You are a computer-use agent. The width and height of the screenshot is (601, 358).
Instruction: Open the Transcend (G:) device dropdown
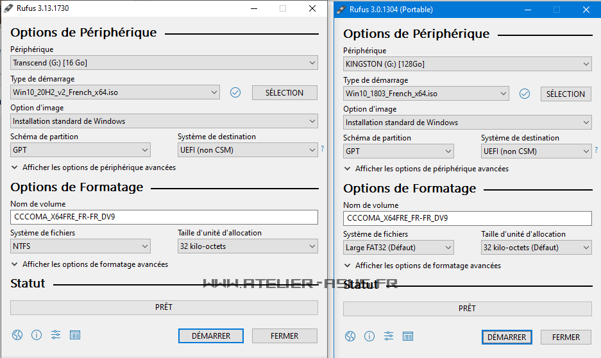click(x=164, y=62)
